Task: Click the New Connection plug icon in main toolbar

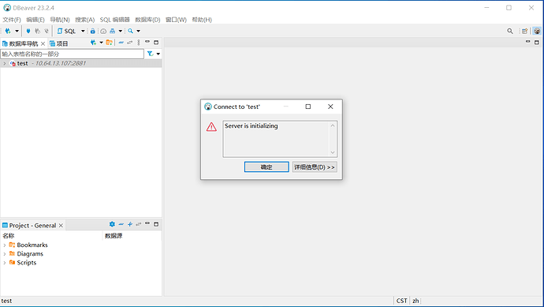Action: 8,31
